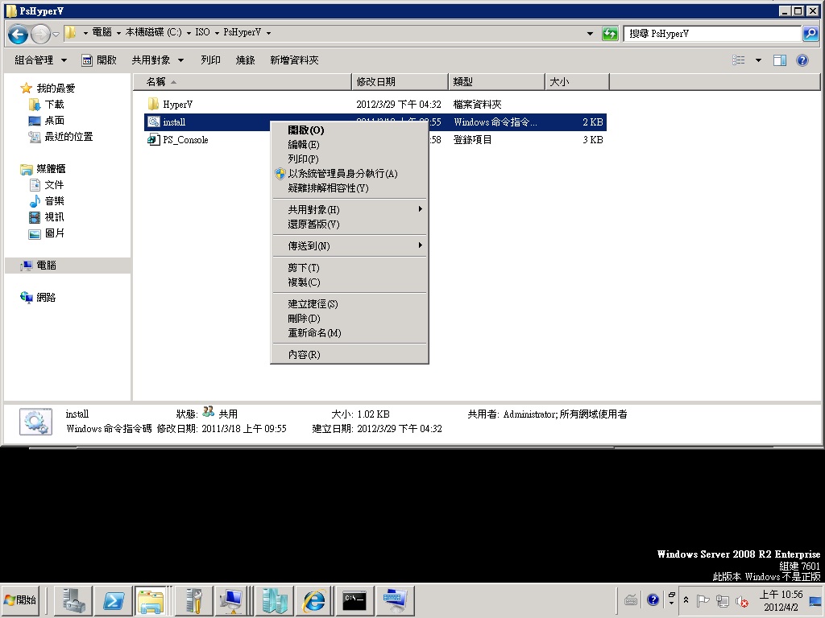Click the 搜尋 PsHyperV search field
825x618 pixels.
[x=712, y=34]
